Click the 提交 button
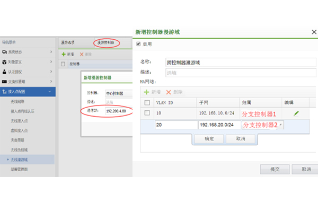318x212 pixels. coord(274,169)
